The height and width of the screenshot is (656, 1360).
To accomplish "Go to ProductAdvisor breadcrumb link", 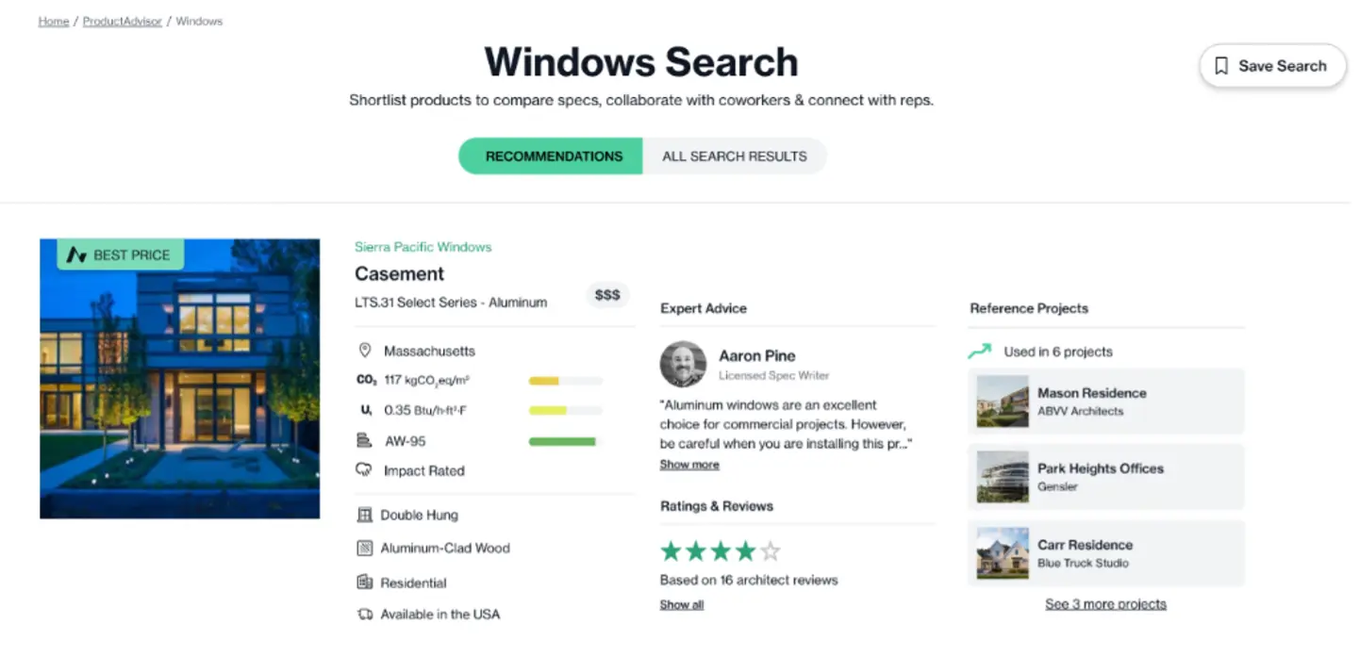I will pos(122,21).
